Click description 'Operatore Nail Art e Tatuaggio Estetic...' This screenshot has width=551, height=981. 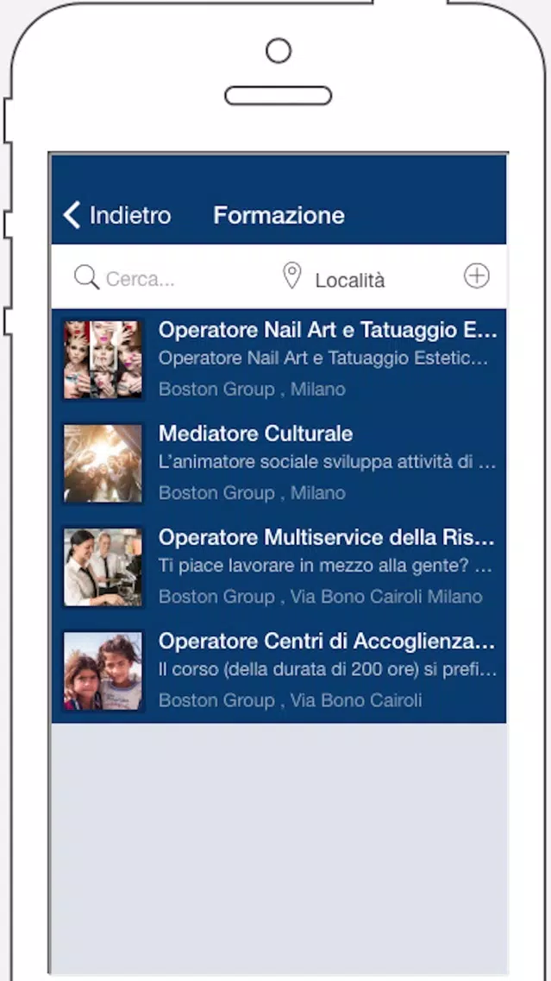[323, 358]
